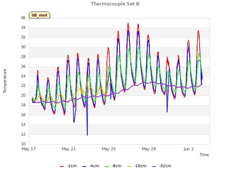This screenshot has width=231, height=173.
Task: Click the Time x-axis title
Action: (x=204, y=155)
